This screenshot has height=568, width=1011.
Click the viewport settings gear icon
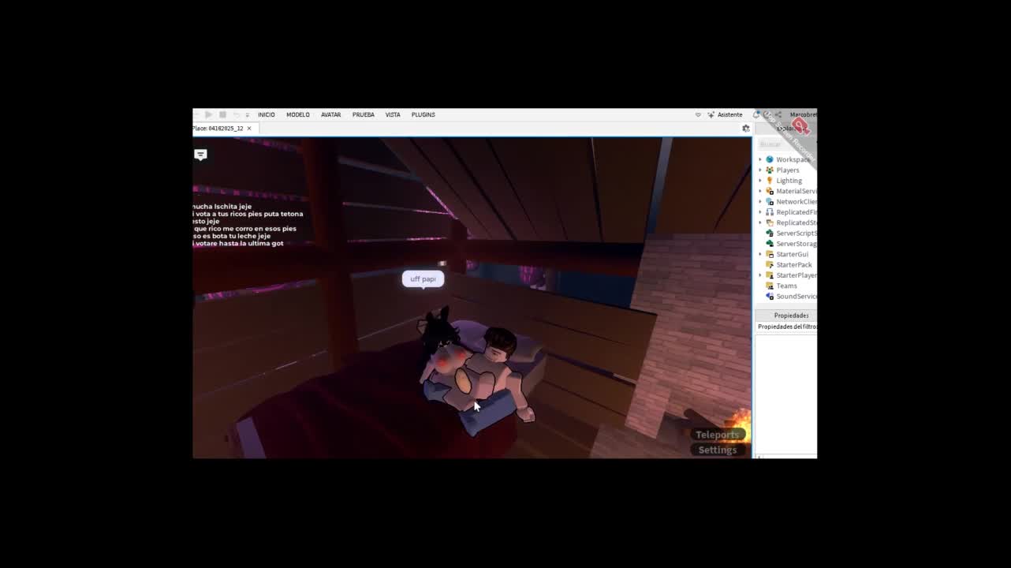click(x=745, y=129)
